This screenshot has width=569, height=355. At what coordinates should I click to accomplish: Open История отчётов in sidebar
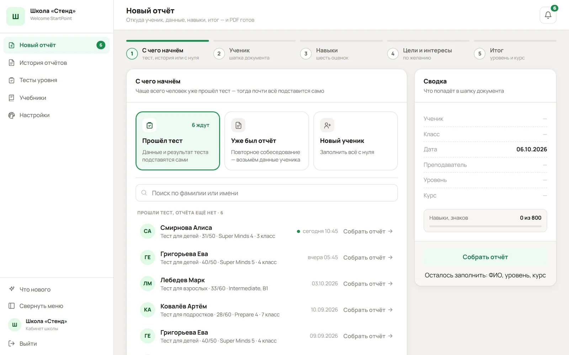point(57,63)
